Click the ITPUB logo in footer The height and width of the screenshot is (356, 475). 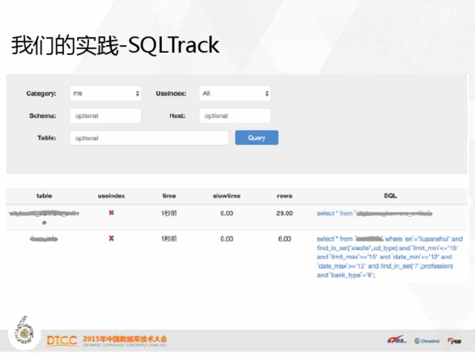tap(455, 341)
